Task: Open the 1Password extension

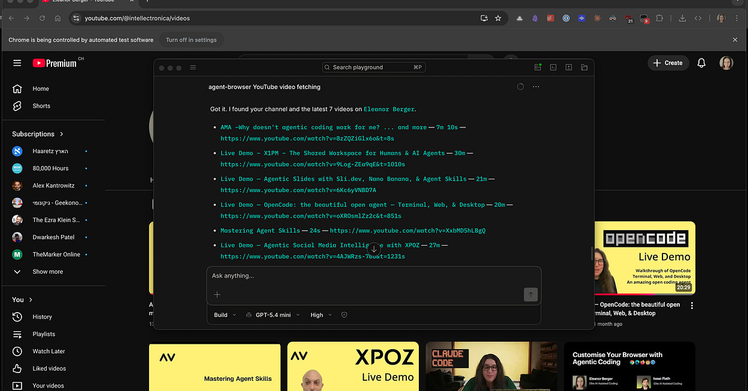Action: click(x=565, y=19)
